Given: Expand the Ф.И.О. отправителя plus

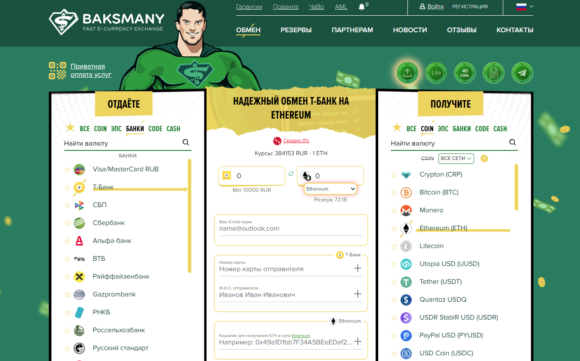Looking at the screenshot, I should pos(358,294).
